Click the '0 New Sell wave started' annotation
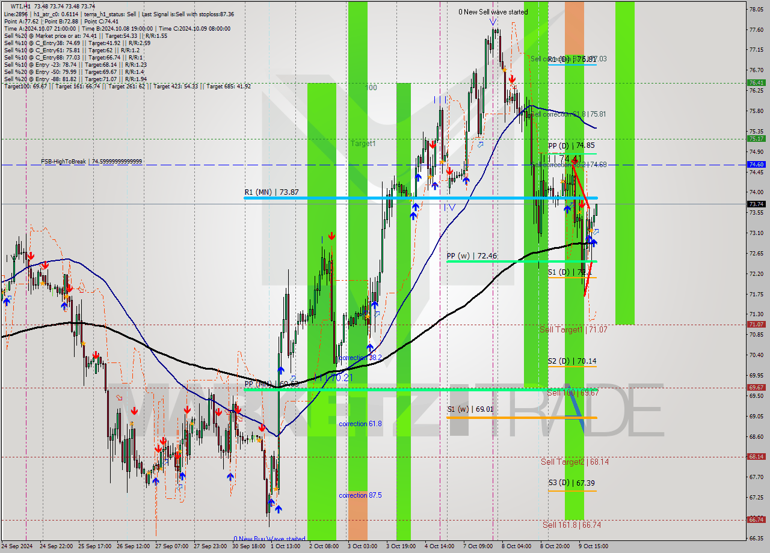The width and height of the screenshot is (770, 553). point(493,12)
